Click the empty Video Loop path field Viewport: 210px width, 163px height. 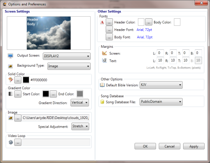[56, 142]
